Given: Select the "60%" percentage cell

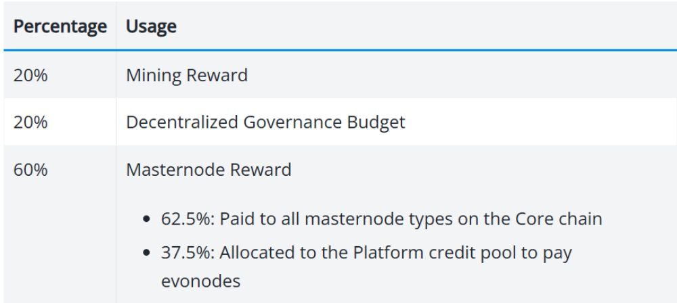Looking at the screenshot, I should click(x=30, y=169).
